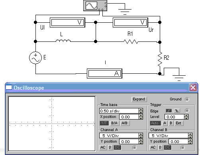Decrease trigger Level with down arrow
The height and width of the screenshot is (155, 200).
coord(186,118)
